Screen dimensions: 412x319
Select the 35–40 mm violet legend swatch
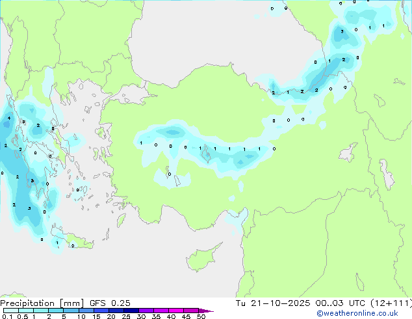pyautogui.click(x=161, y=311)
